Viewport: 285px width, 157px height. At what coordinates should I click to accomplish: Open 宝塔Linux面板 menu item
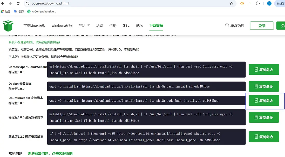[34, 26]
